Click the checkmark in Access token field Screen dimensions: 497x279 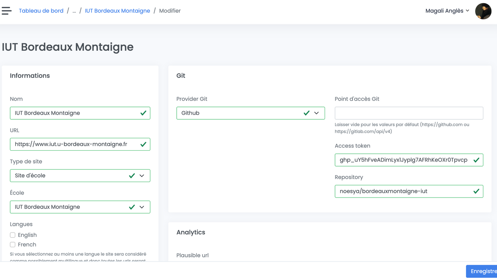pyautogui.click(x=476, y=160)
